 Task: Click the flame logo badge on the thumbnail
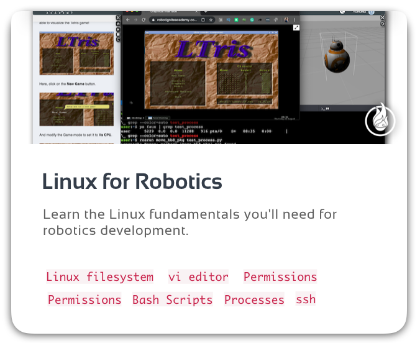pos(380,120)
